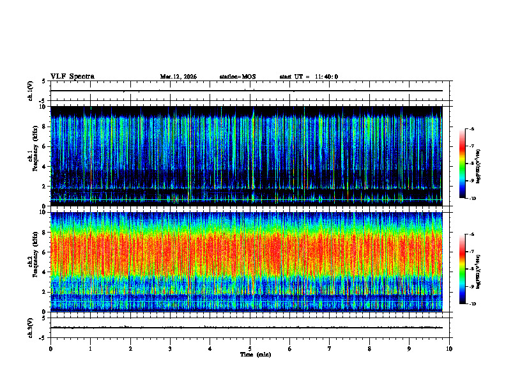Click the "-6" tick on ch.1 color bar

[471, 128]
